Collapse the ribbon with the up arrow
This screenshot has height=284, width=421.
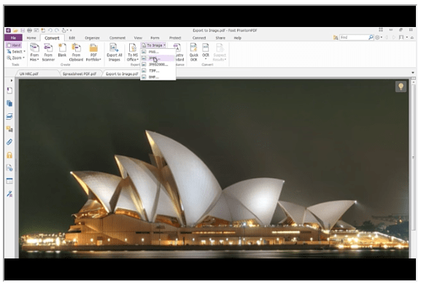[x=412, y=38]
